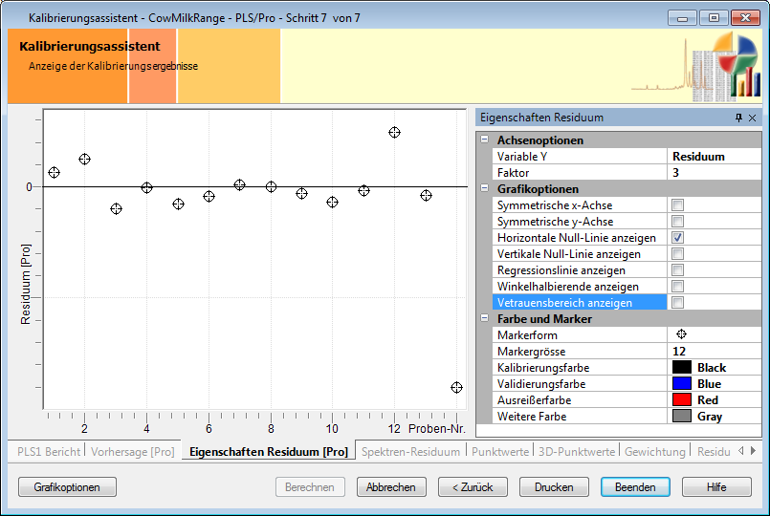Pin the Eigenschaften Residuum panel
The height and width of the screenshot is (516, 770).
pyautogui.click(x=737, y=118)
